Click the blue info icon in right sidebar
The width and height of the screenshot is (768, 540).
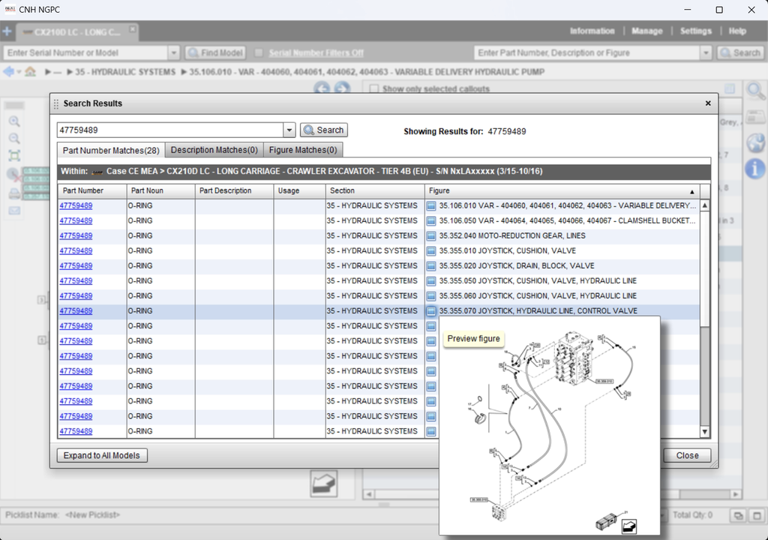coord(755,169)
